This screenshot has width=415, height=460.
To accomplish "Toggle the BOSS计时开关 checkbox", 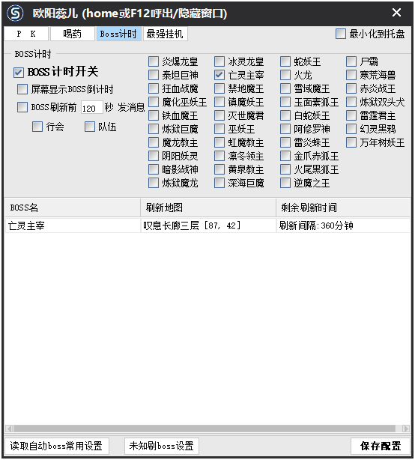I will coord(19,72).
